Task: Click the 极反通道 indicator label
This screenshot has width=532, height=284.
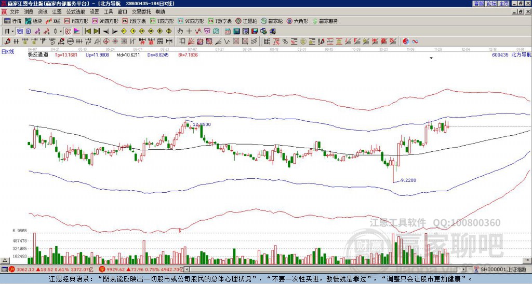Action: pyautogui.click(x=38, y=54)
